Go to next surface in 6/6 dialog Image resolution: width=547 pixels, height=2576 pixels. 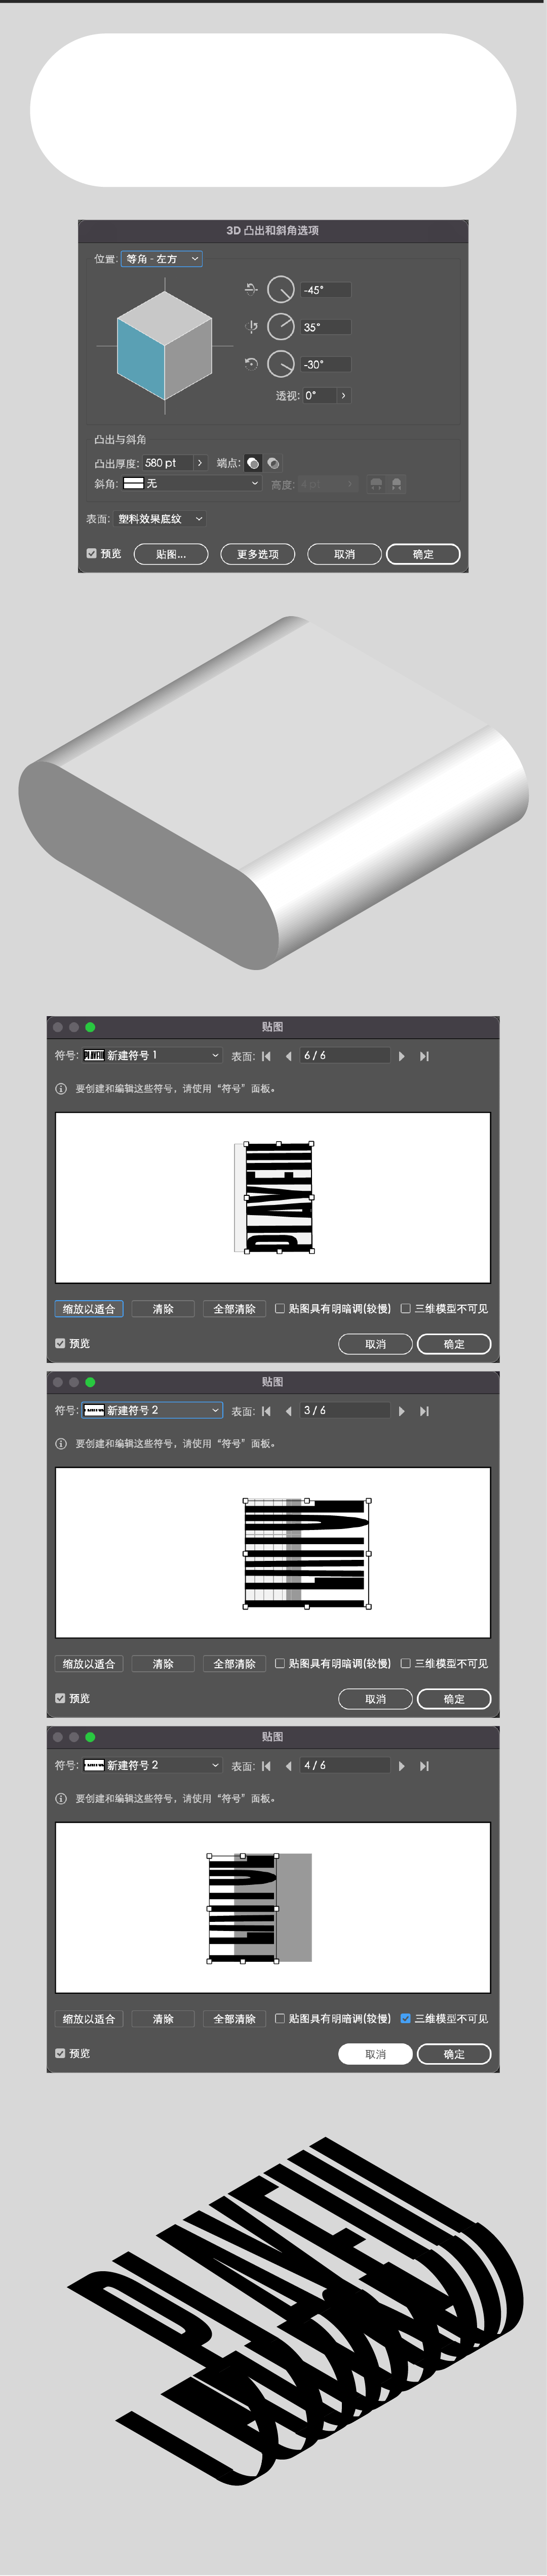coord(402,1056)
